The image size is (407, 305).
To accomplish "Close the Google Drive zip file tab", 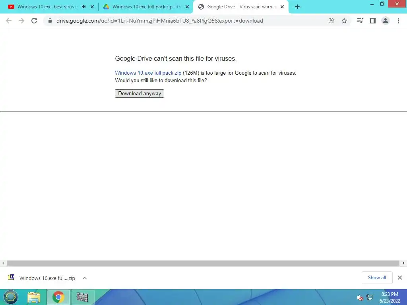I will (187, 7).
